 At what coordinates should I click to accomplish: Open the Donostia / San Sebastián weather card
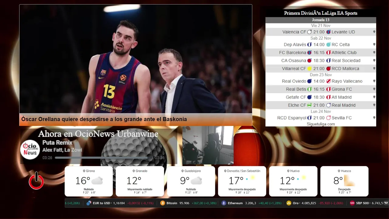(242, 181)
